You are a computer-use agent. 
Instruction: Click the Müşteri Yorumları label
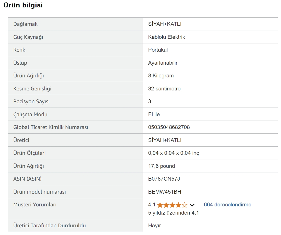pyautogui.click(x=35, y=205)
